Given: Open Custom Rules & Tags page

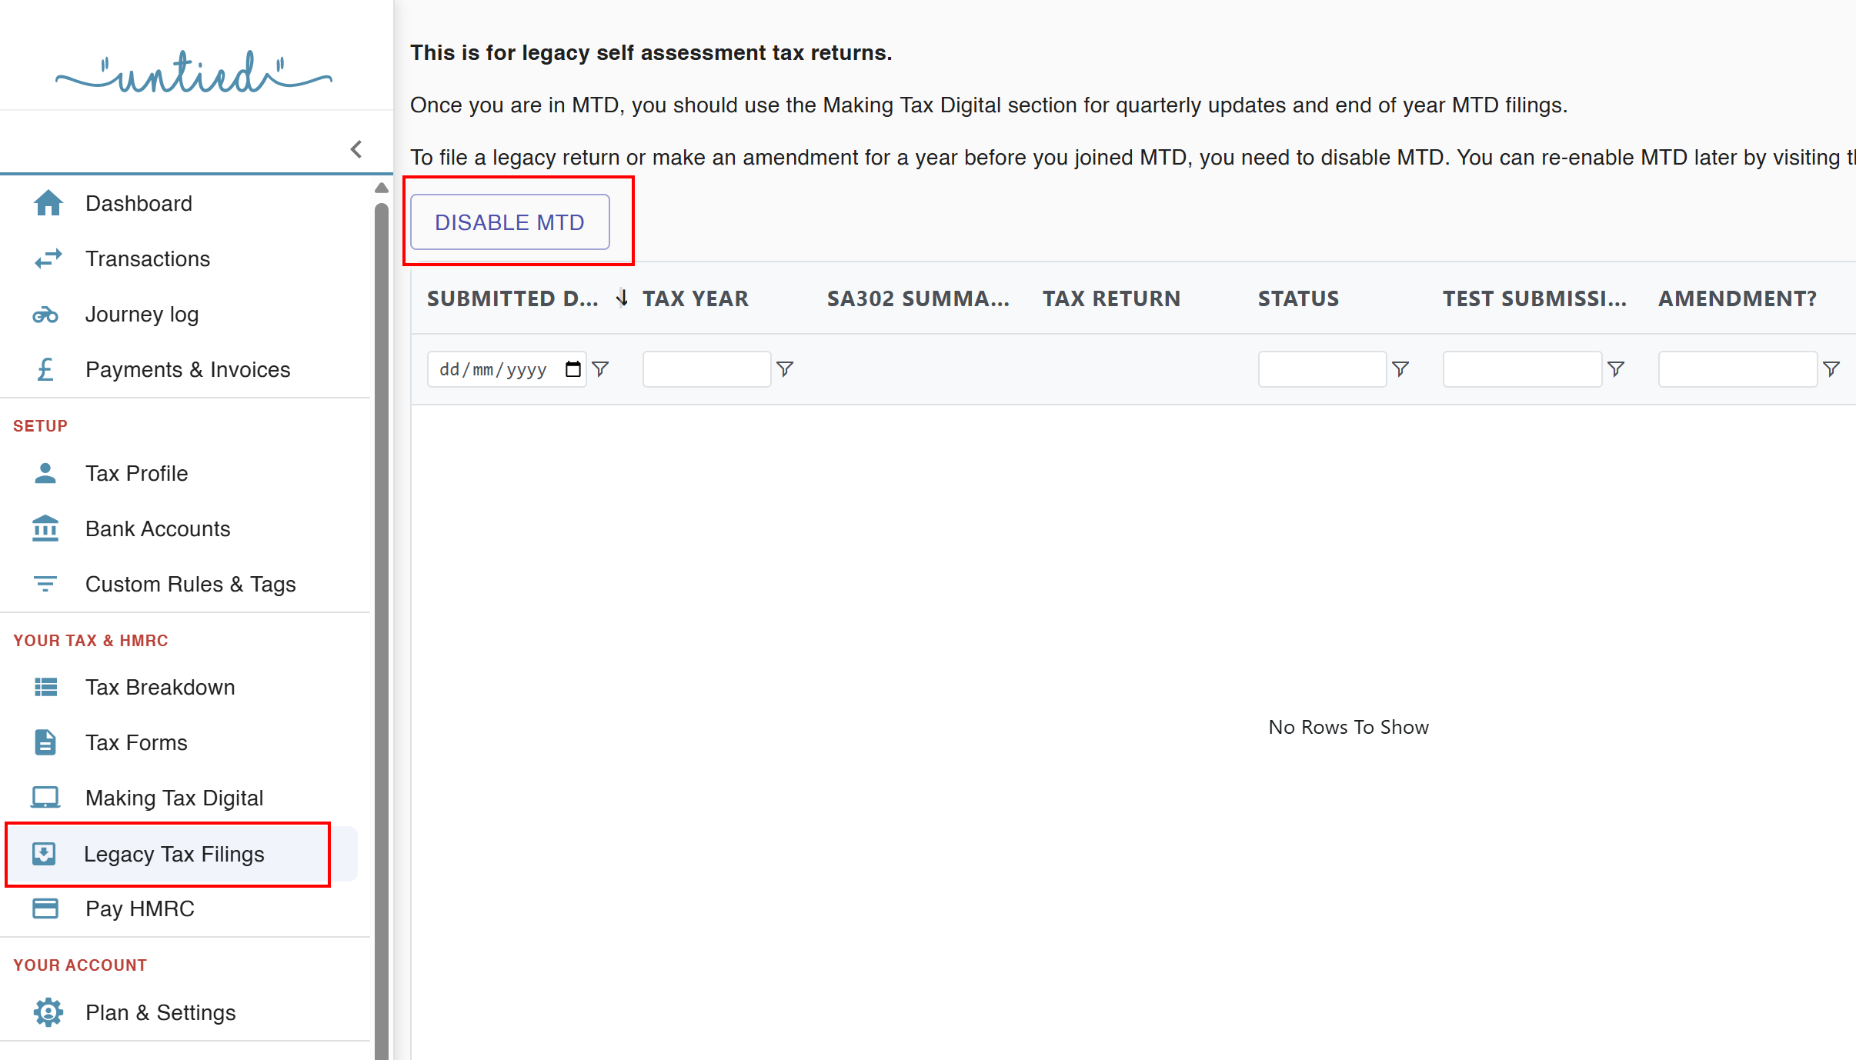Looking at the screenshot, I should point(190,585).
